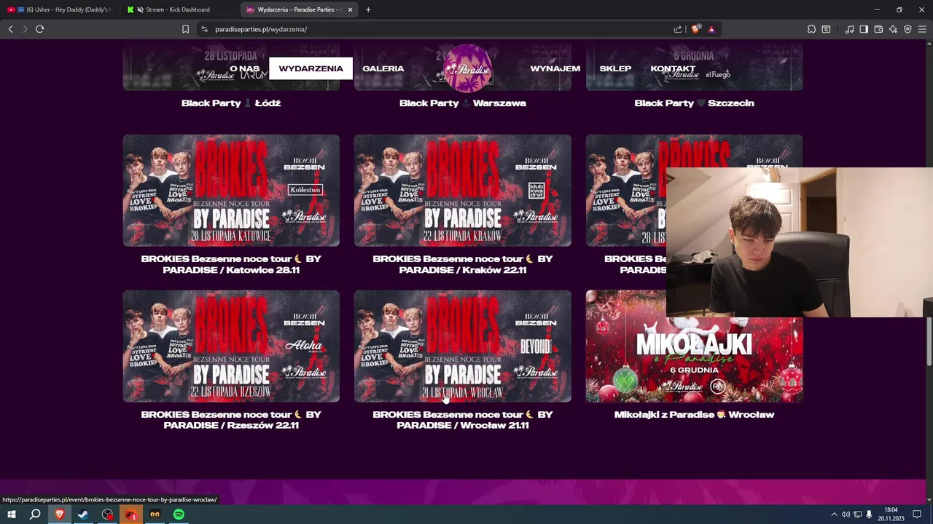Select the Wydarzenia – Paradise Parties tab
Screen dimensions: 933x524
pyautogui.click(x=300, y=9)
